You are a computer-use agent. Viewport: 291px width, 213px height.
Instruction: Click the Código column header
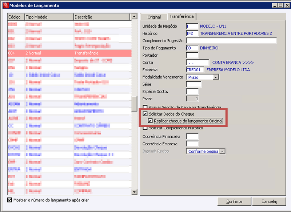[x=16, y=17]
